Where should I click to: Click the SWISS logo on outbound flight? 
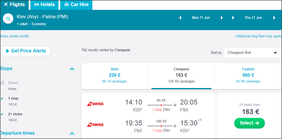click(95, 104)
